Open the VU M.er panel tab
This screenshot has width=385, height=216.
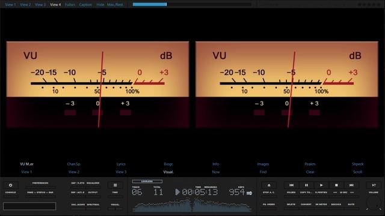tap(26, 164)
